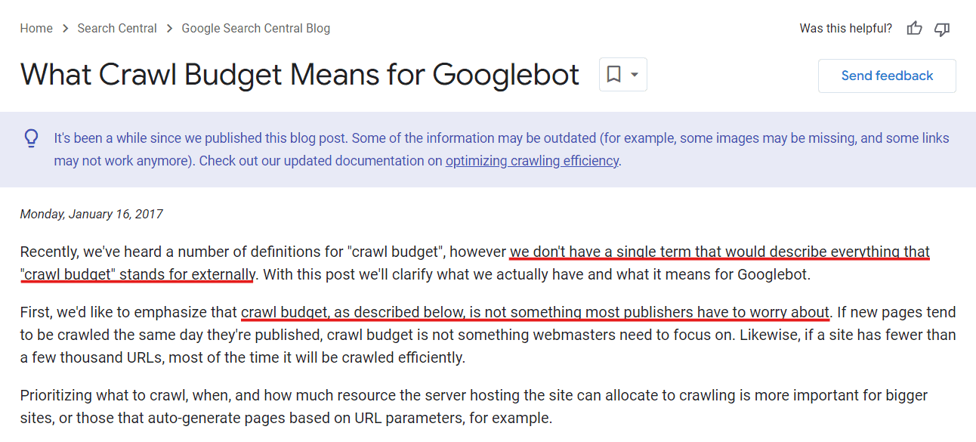Image resolution: width=976 pixels, height=442 pixels.
Task: Navigate to Home via the breadcrumb
Action: (x=36, y=28)
